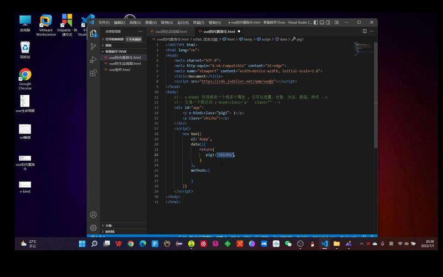
Task: Open vue的生命周期.html in the file tree
Action: (125, 64)
